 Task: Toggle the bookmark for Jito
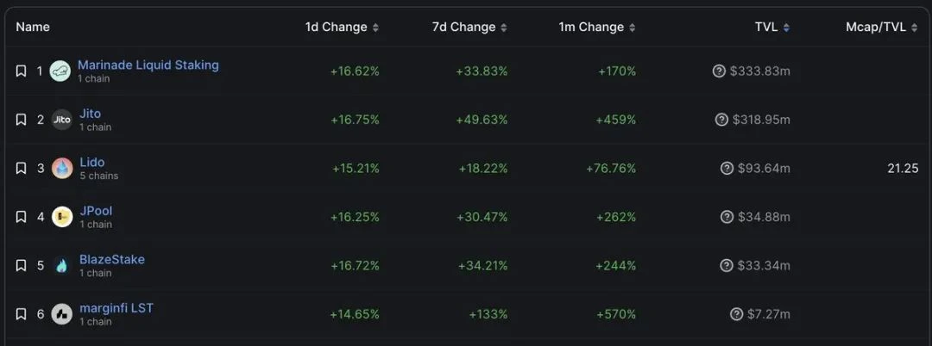point(22,120)
